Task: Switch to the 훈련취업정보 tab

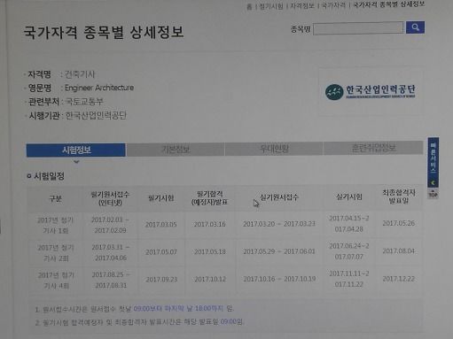Action: pyautogui.click(x=373, y=148)
